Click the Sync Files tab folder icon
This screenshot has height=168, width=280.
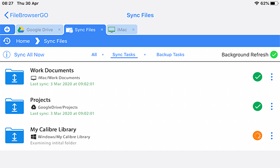[69, 30]
